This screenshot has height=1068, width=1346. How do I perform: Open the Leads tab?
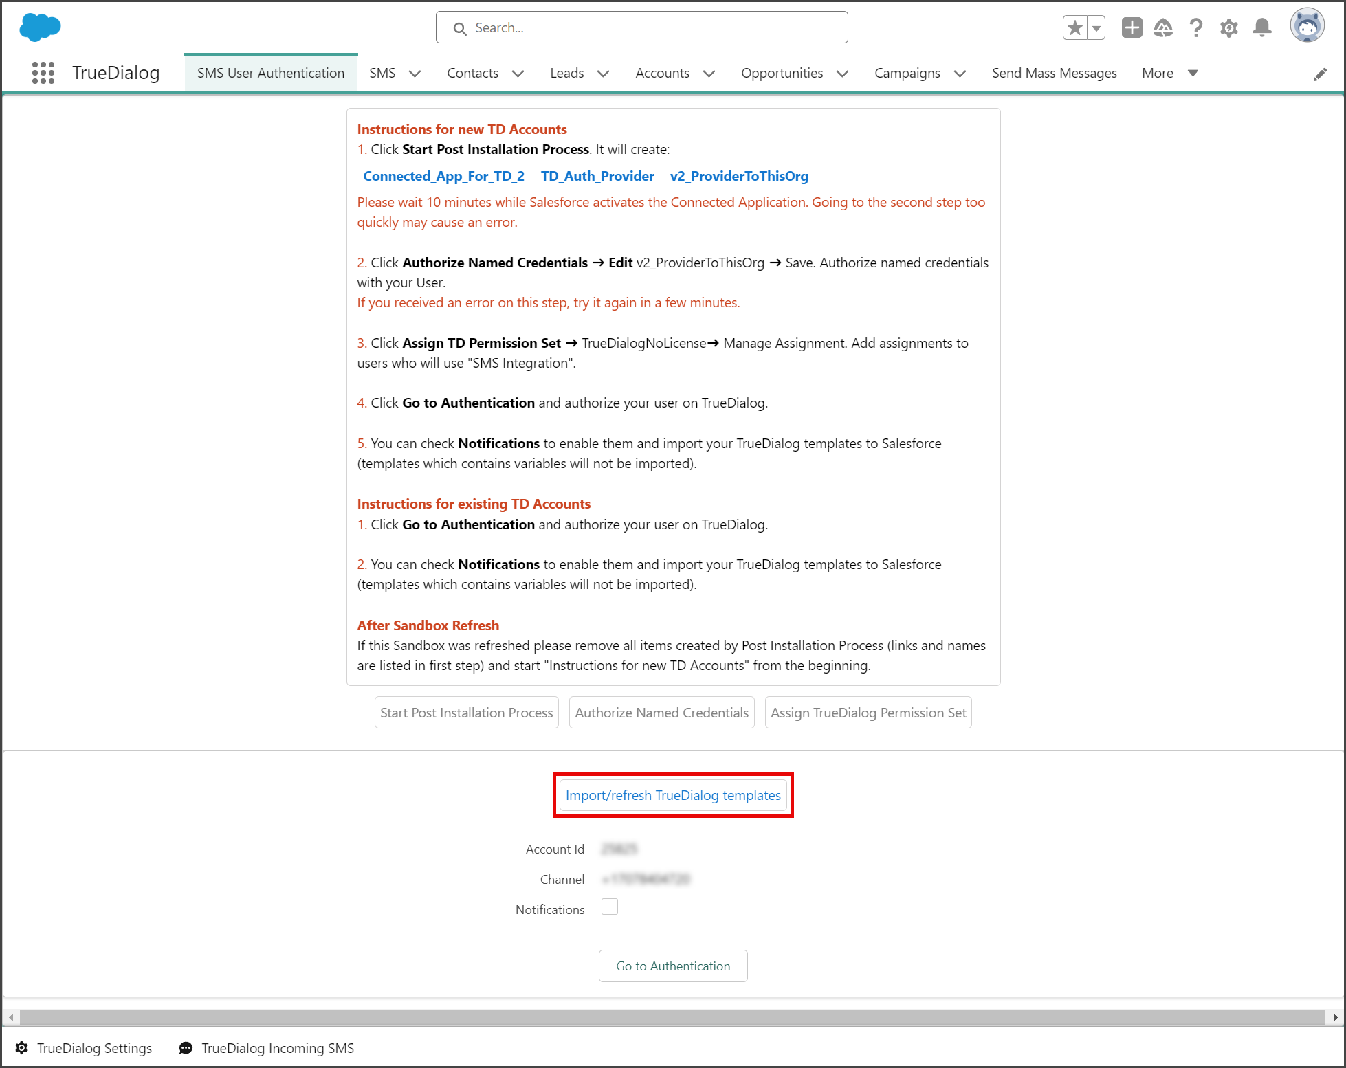(566, 73)
